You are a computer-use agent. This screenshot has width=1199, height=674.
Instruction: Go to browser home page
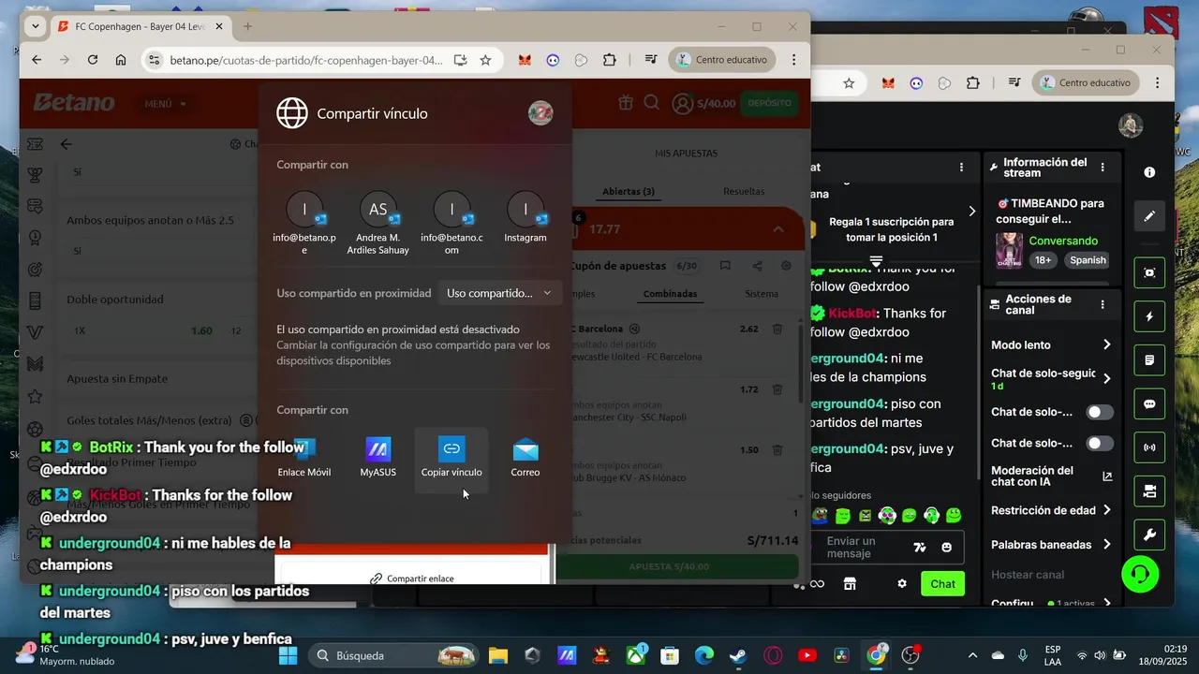(x=121, y=60)
